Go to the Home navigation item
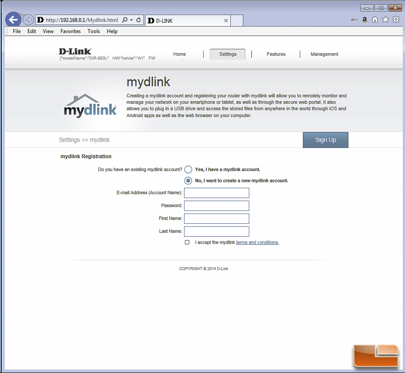The width and height of the screenshot is (405, 373). click(179, 54)
